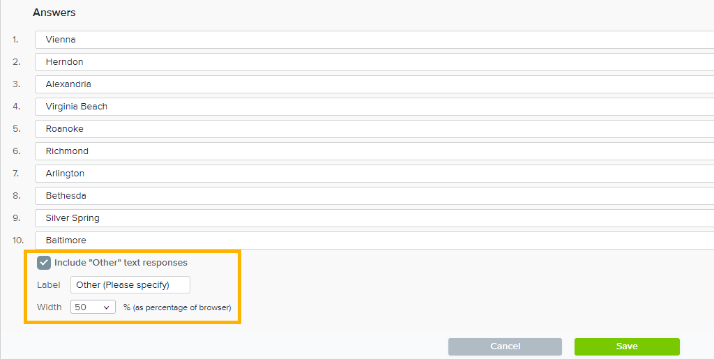Viewport: 714px width, 359px height.
Task: Select the Vienna answer field
Action: click(x=374, y=40)
